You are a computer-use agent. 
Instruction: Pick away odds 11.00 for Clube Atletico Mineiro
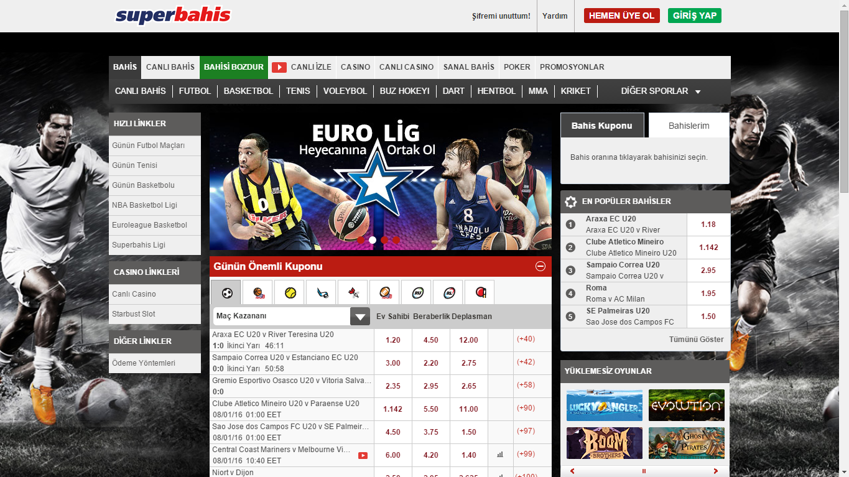coord(468,409)
